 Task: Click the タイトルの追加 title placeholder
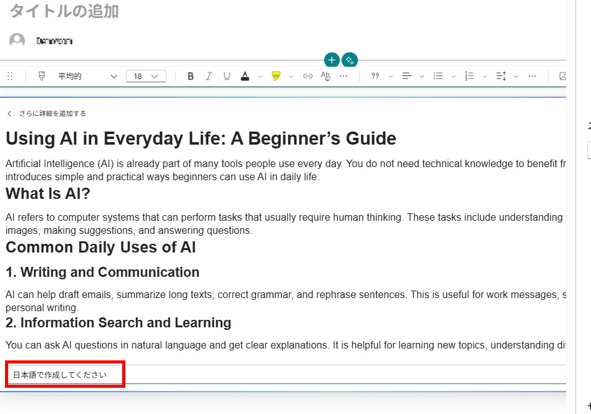(x=64, y=11)
